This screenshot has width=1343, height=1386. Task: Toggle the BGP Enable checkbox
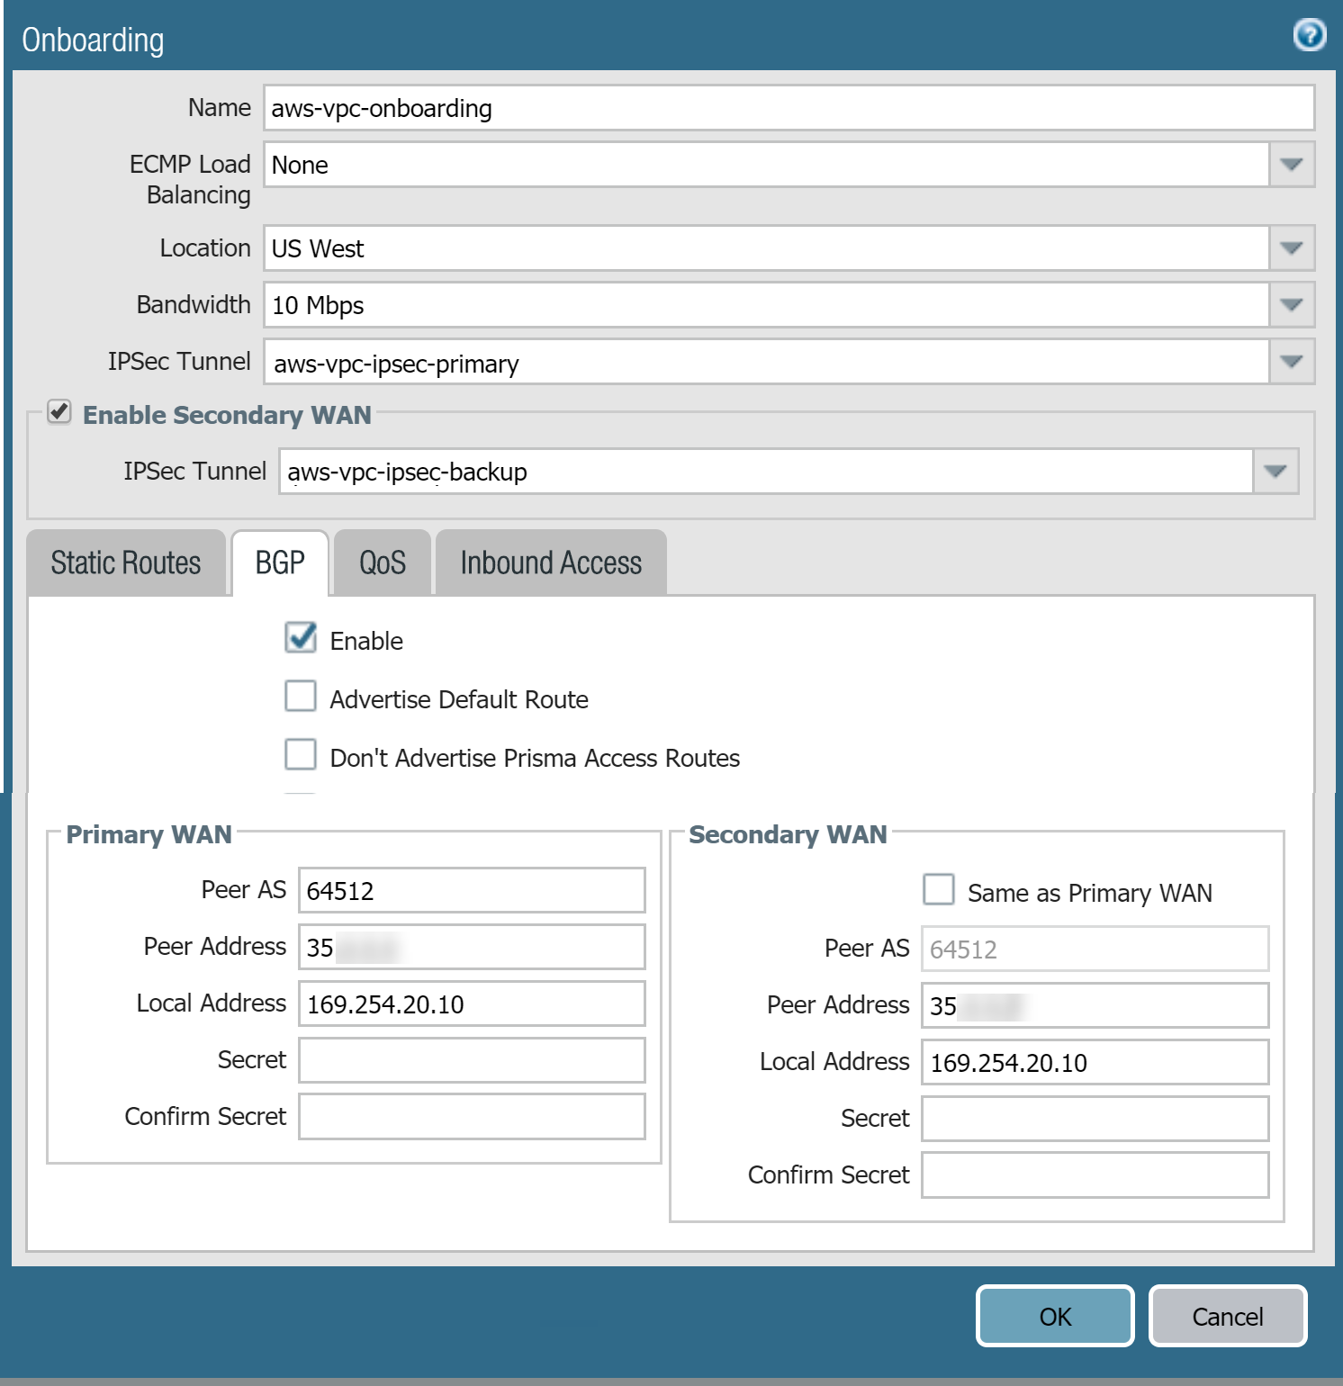(301, 637)
